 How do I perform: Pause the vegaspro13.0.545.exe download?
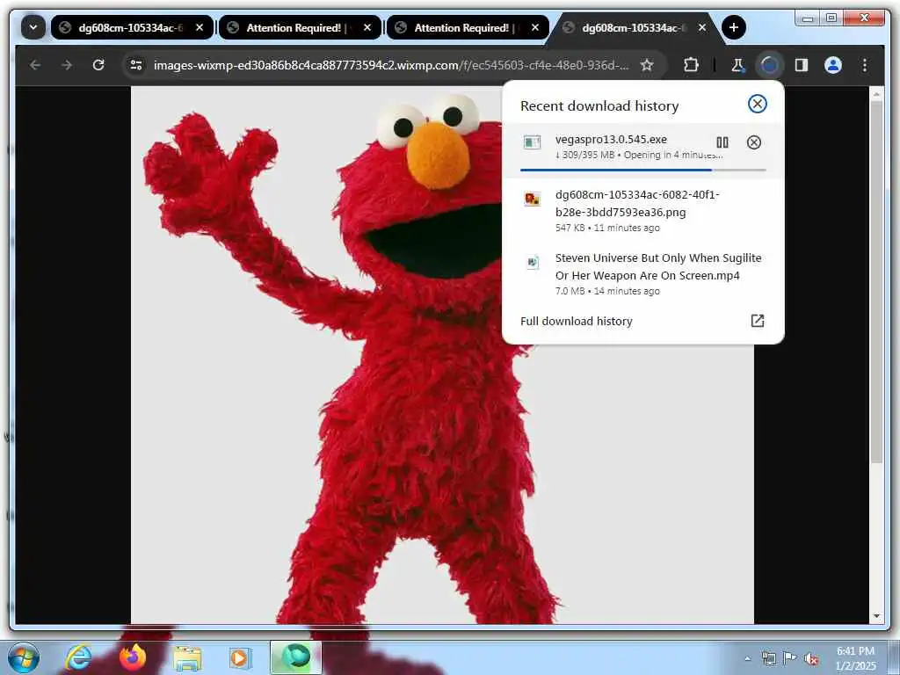click(722, 142)
